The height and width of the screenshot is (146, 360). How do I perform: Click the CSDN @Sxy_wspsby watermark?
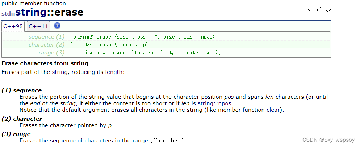point(327,140)
